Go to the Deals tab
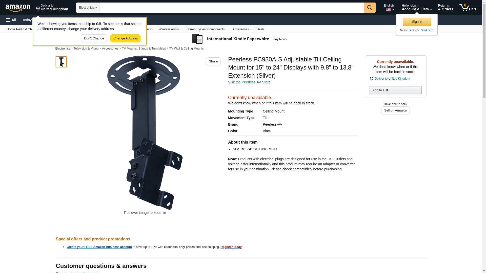 pyautogui.click(x=260, y=29)
